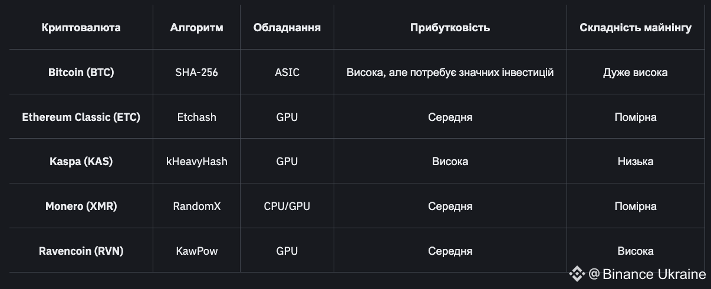
Task: Click the Bitcoin (BTC) row label
Action: [81, 73]
